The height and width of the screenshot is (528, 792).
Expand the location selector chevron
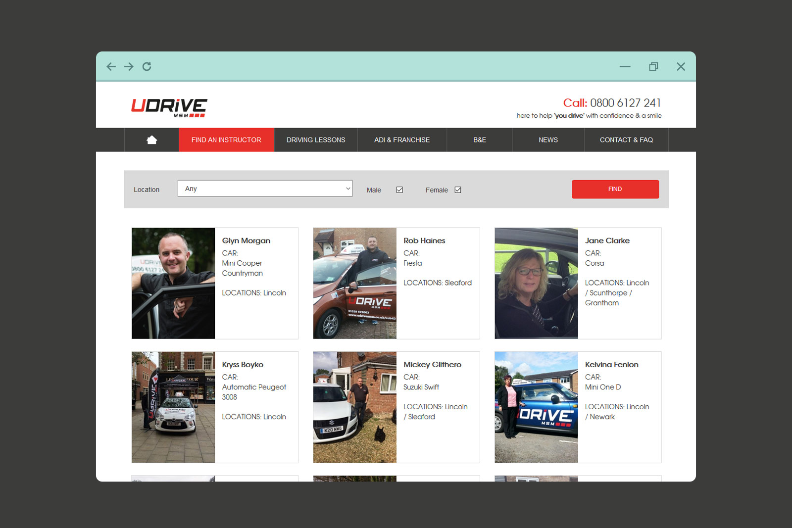[x=347, y=188]
